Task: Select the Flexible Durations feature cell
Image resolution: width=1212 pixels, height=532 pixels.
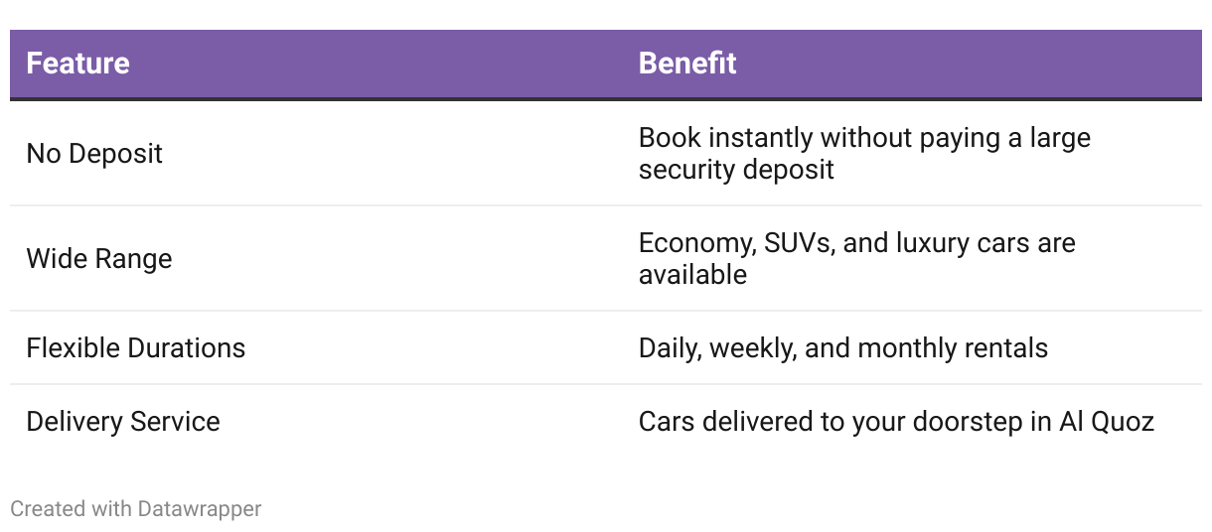Action: [x=136, y=348]
